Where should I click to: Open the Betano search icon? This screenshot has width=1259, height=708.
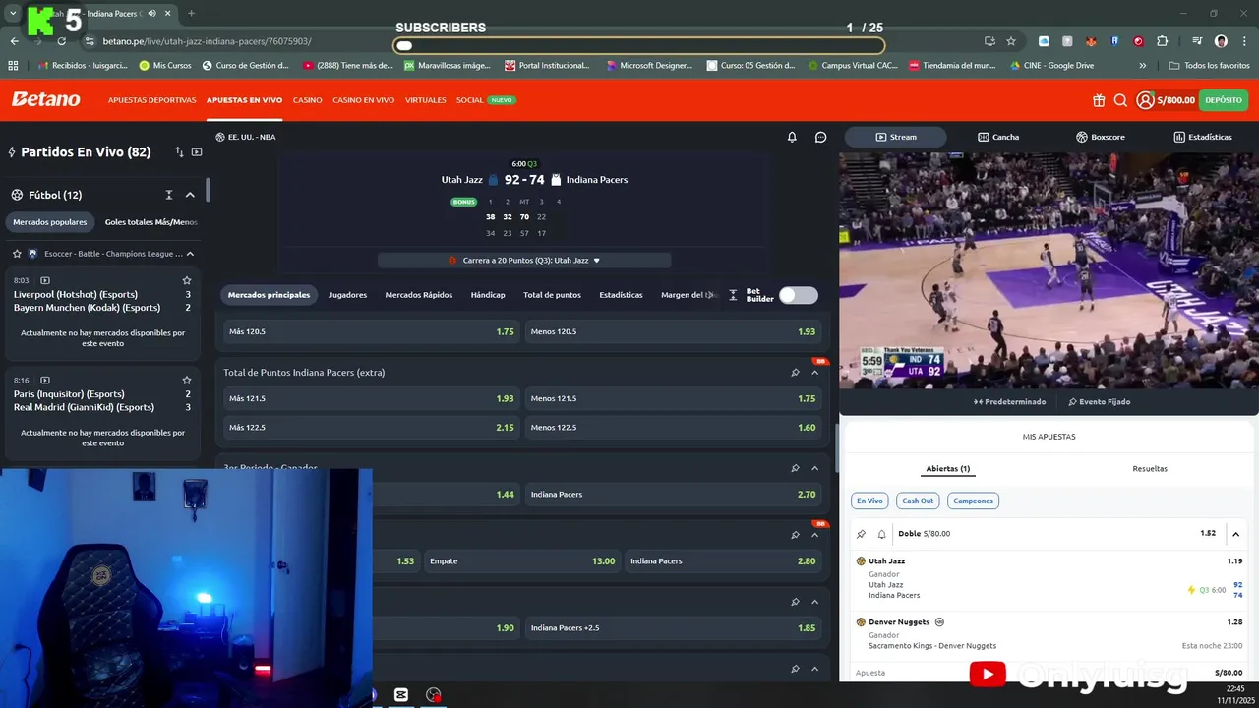point(1120,100)
